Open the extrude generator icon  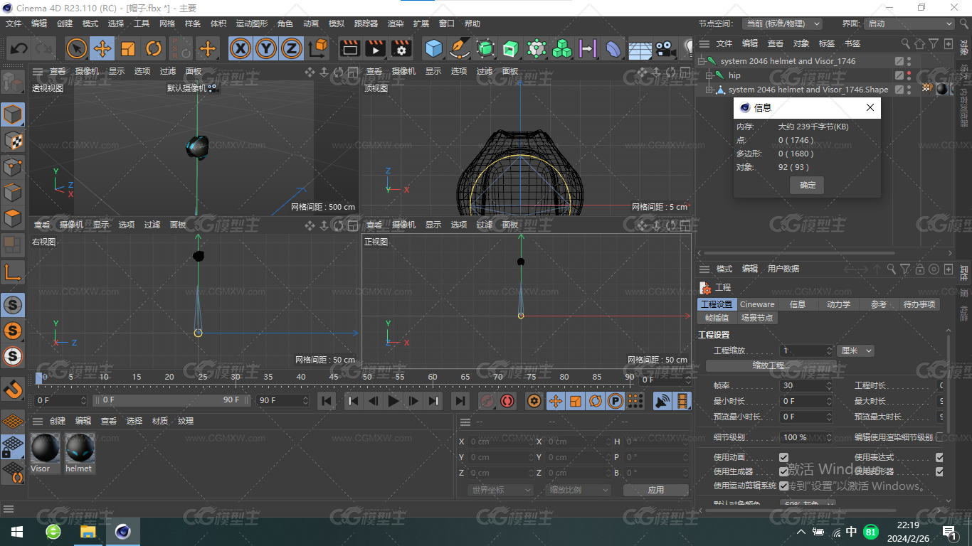(x=511, y=49)
